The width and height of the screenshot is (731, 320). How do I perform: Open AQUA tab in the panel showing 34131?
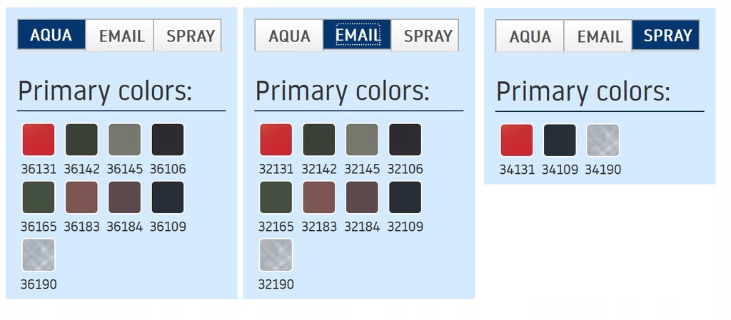coord(530,36)
